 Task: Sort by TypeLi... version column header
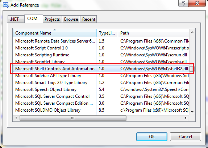(107, 33)
